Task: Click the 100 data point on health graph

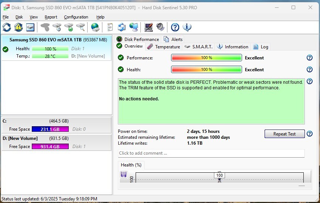Action: pyautogui.click(x=219, y=175)
